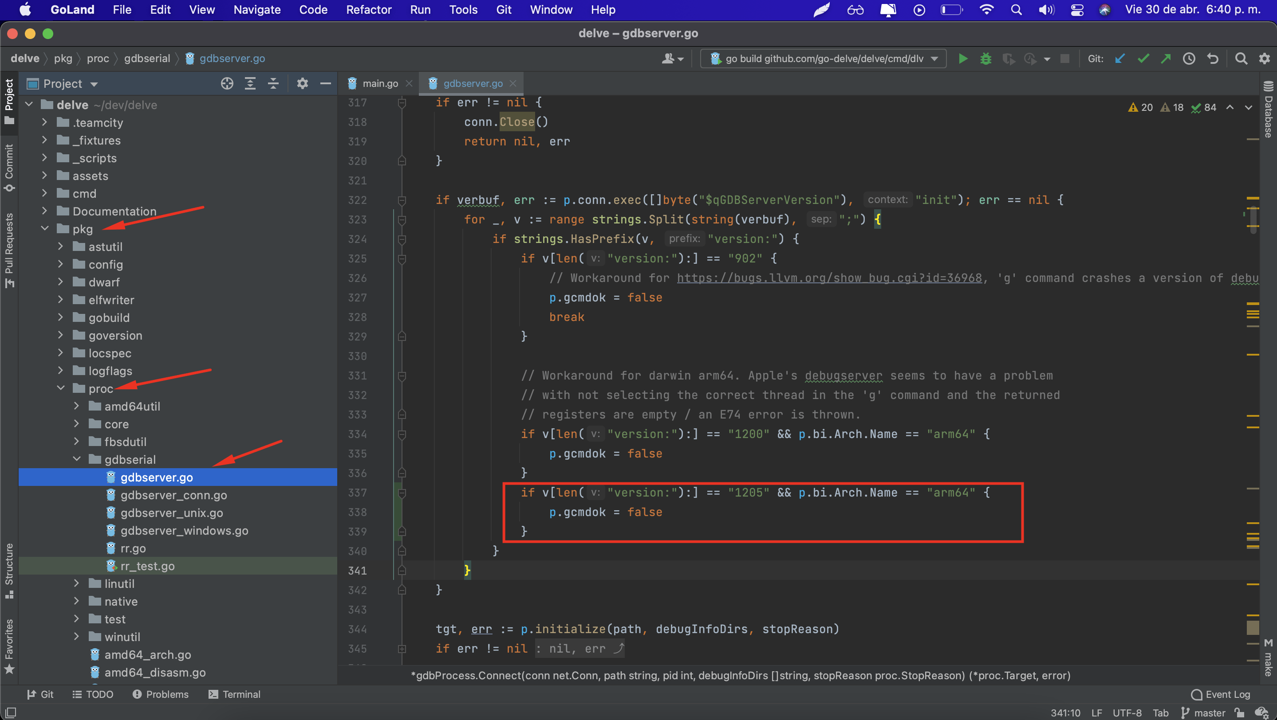Show Git history with the clock icon
The width and height of the screenshot is (1277, 720).
(1189, 59)
